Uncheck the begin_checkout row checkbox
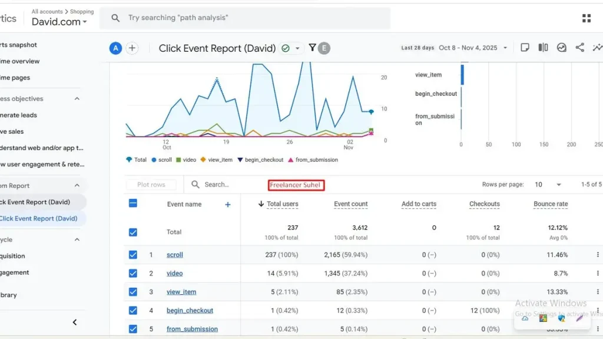Viewport: 603px width, 339px height. click(x=133, y=310)
